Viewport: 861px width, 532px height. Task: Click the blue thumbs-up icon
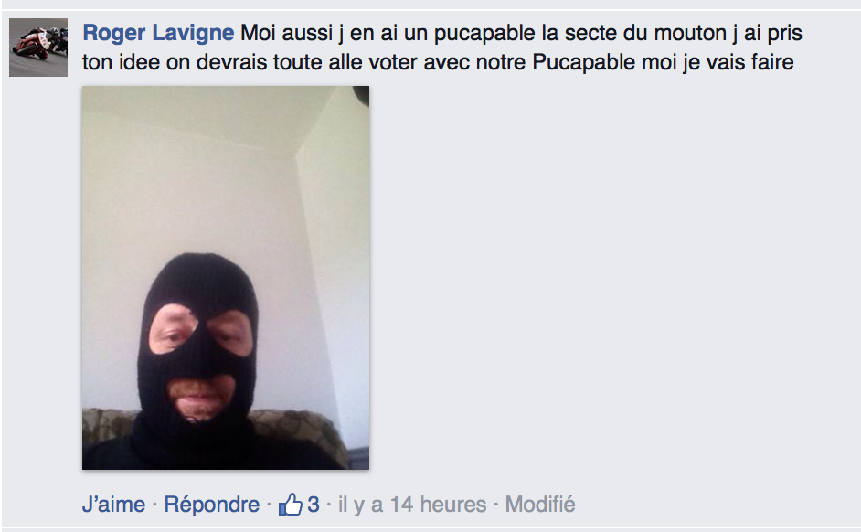[291, 504]
